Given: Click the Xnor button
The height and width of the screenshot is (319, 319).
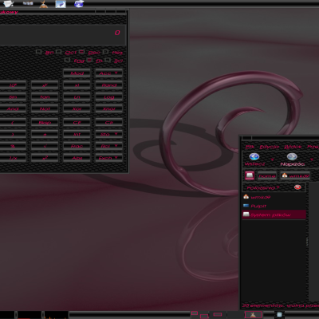Looking at the screenshot, I should point(108,108).
